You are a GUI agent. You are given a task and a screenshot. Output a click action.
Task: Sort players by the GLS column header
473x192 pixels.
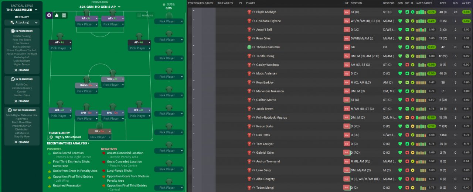455,3
